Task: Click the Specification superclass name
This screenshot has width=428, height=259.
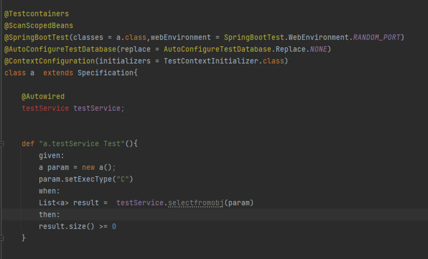Action: pyautogui.click(x=106, y=73)
